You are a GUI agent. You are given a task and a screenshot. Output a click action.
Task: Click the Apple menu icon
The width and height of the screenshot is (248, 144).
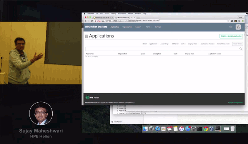coord(84,14)
